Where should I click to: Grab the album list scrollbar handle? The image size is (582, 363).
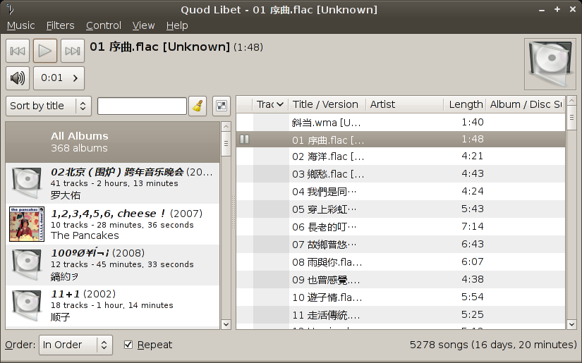pos(226,144)
